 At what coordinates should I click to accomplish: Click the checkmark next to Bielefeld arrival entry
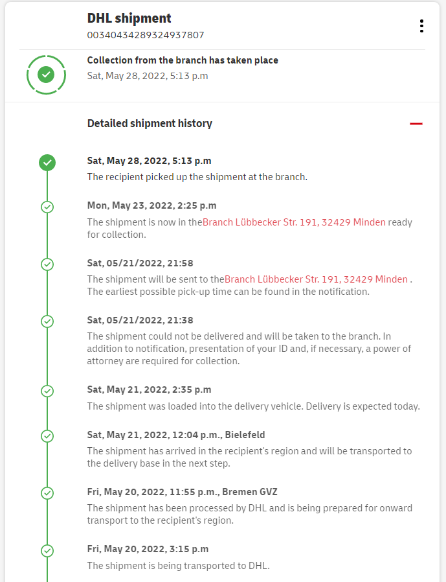pyautogui.click(x=47, y=436)
